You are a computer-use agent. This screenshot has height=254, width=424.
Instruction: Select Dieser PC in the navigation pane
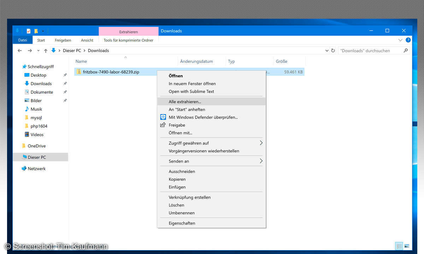pos(40,157)
